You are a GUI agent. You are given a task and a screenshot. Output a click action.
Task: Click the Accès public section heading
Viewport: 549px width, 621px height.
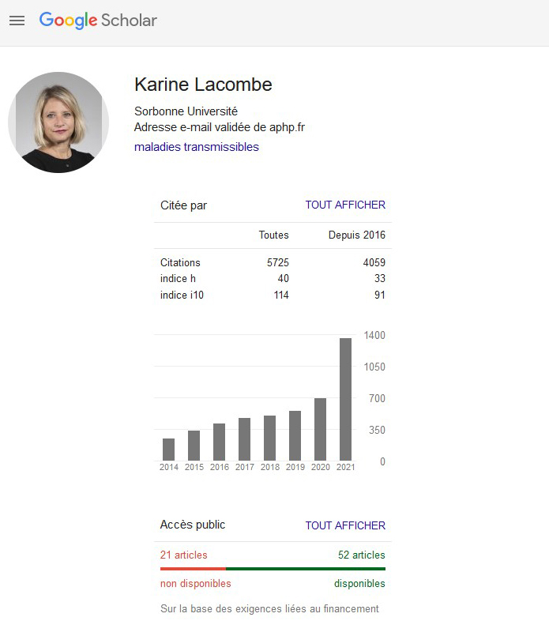tap(193, 525)
